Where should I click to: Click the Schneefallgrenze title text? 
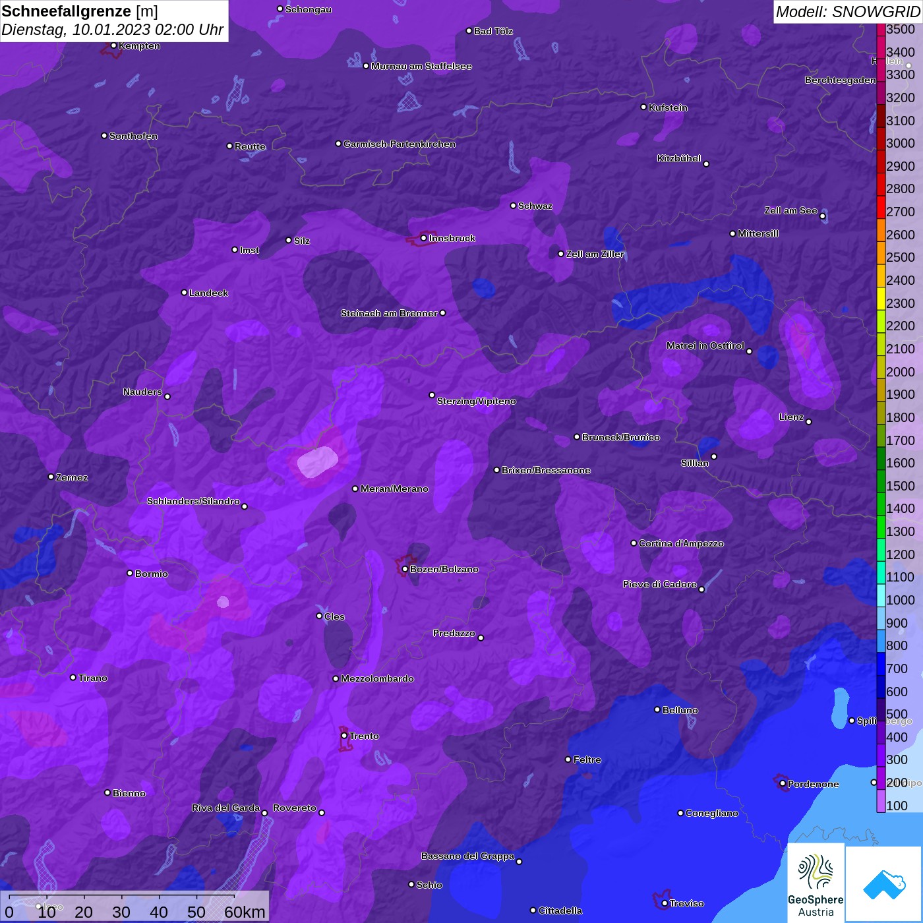(66, 11)
